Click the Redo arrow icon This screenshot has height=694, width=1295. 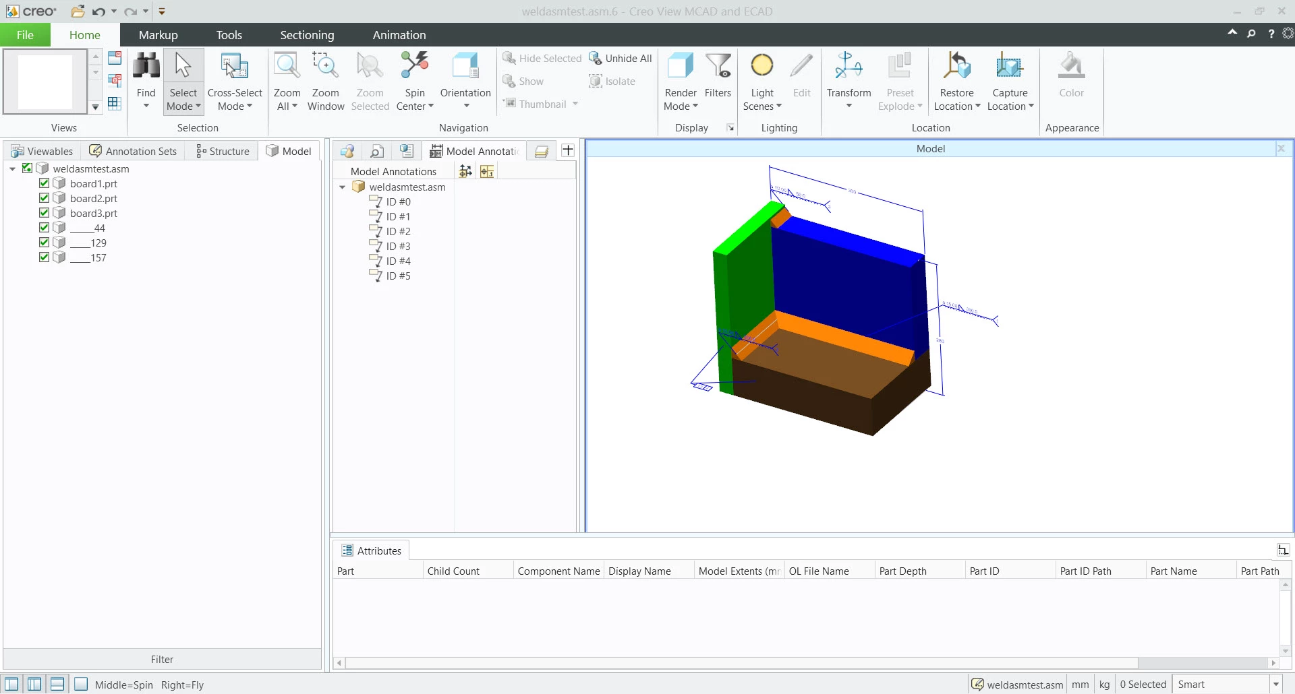(x=131, y=11)
